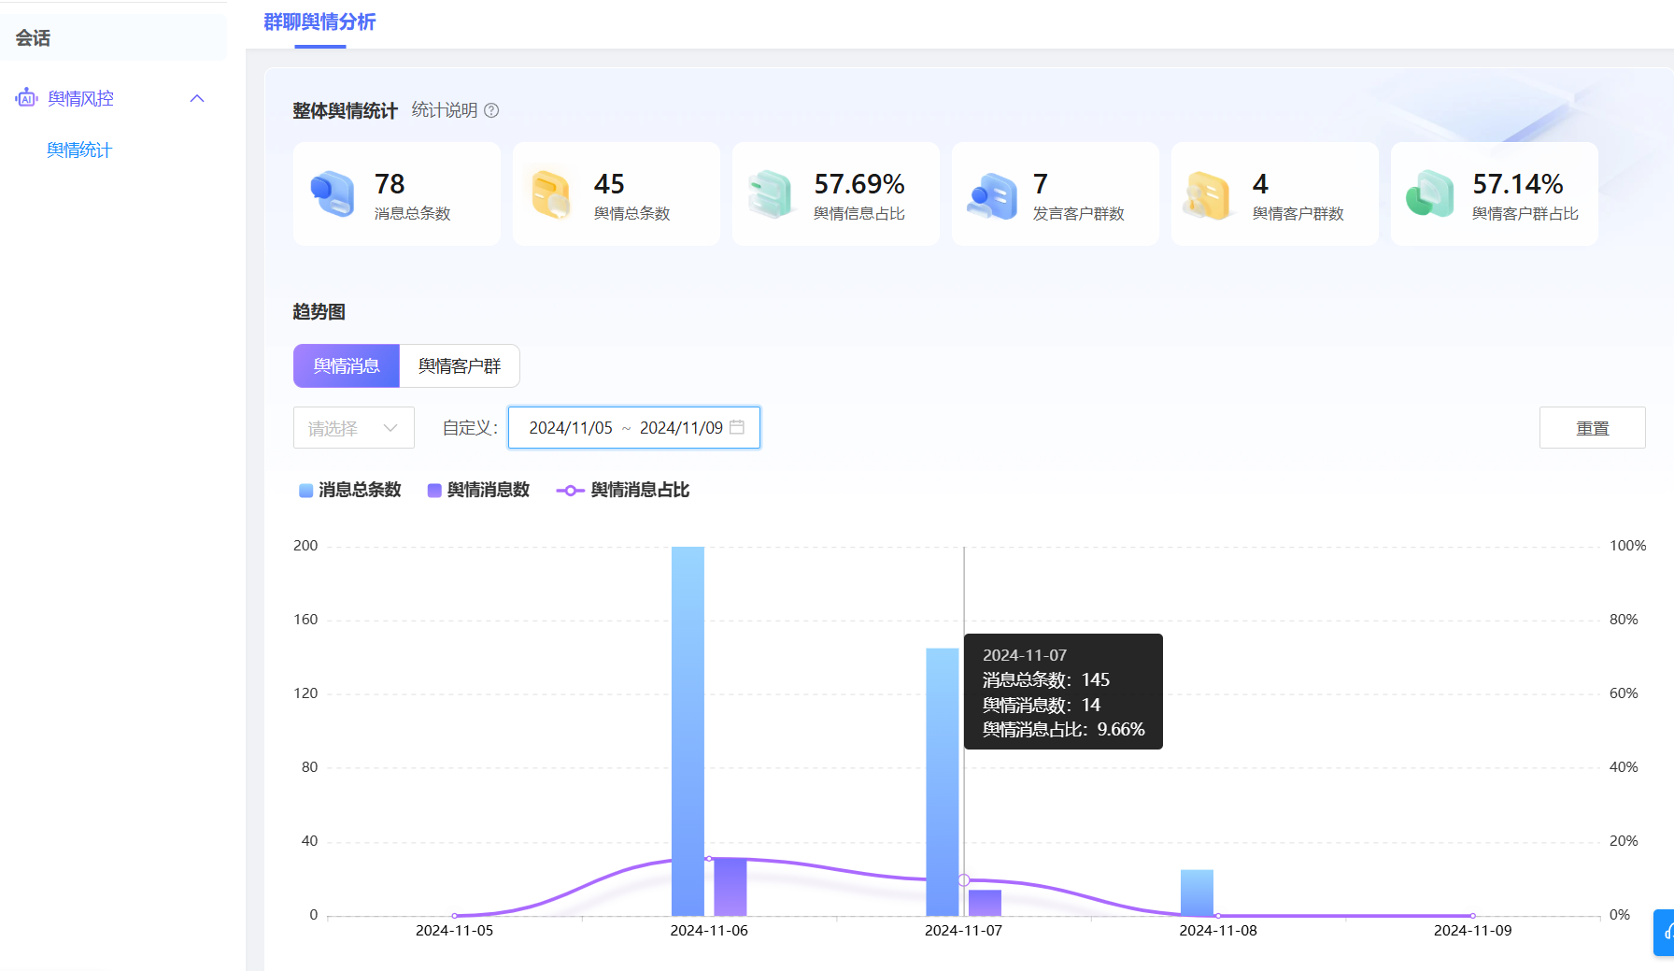Click the 2024-11-09 axis label
This screenshot has width=1674, height=971.
1472,931
